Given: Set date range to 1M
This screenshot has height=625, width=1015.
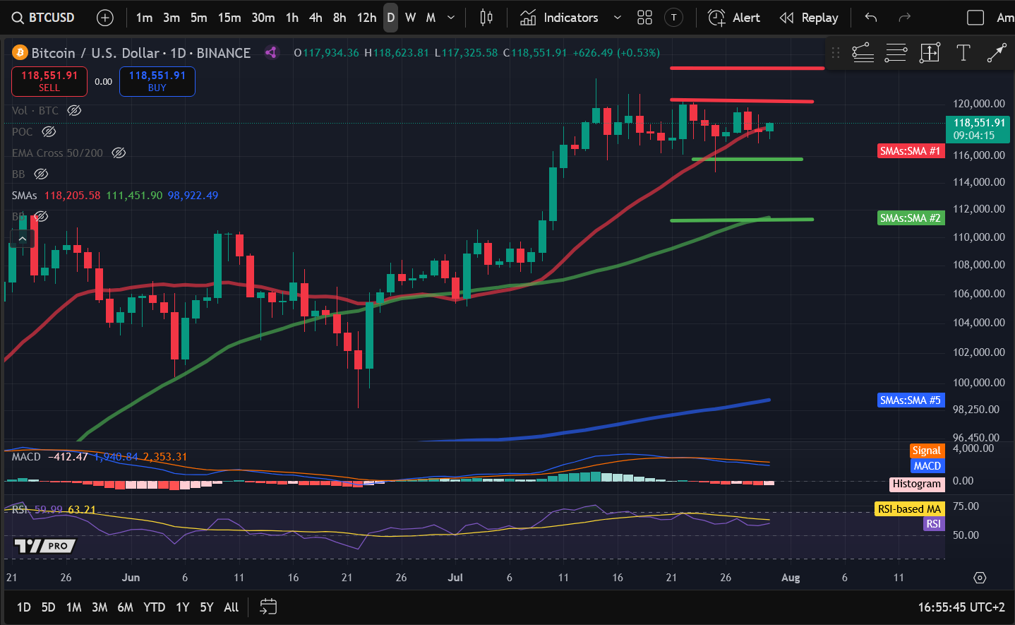Looking at the screenshot, I should click(73, 607).
